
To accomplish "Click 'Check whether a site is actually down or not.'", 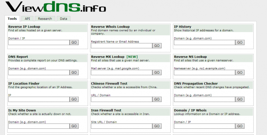I will tap(40, 114).
